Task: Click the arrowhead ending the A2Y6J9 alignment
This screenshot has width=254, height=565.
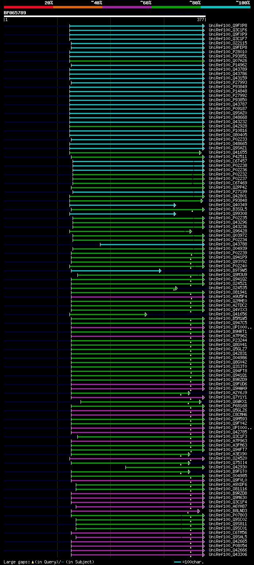Action: tap(189, 393)
